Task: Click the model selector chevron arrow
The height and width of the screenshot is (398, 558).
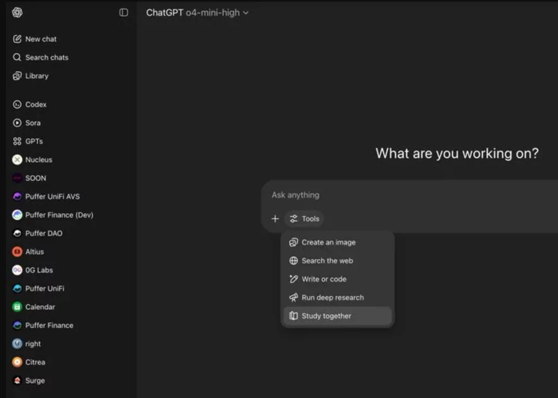Action: pos(245,13)
